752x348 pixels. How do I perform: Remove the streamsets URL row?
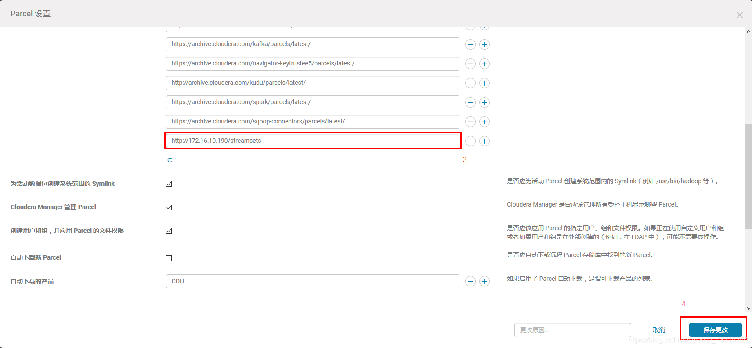470,141
